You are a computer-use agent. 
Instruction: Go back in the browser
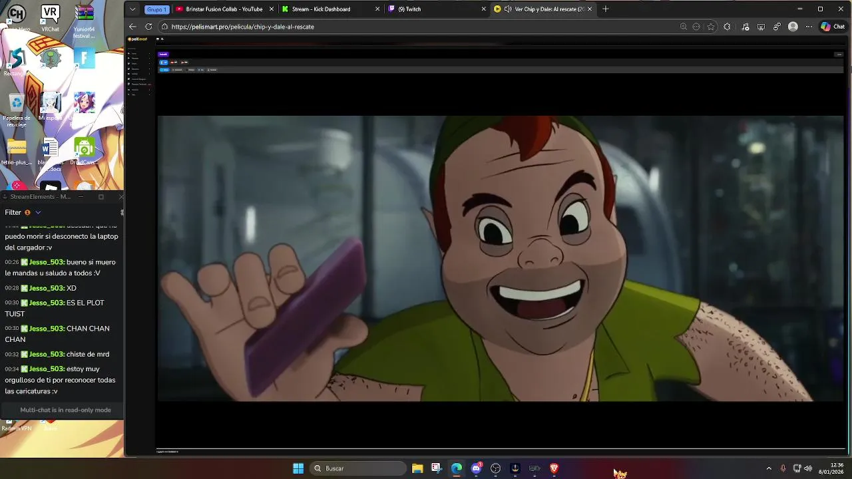[132, 27]
